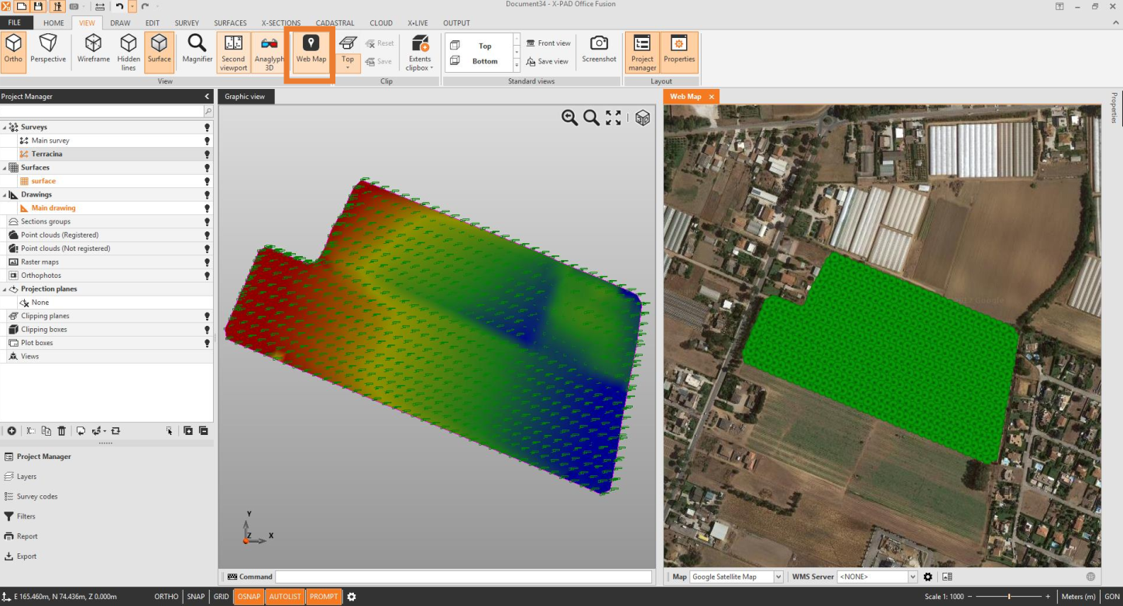1123x606 pixels.
Task: Toggle ORTHO mode in status bar
Action: pyautogui.click(x=167, y=597)
